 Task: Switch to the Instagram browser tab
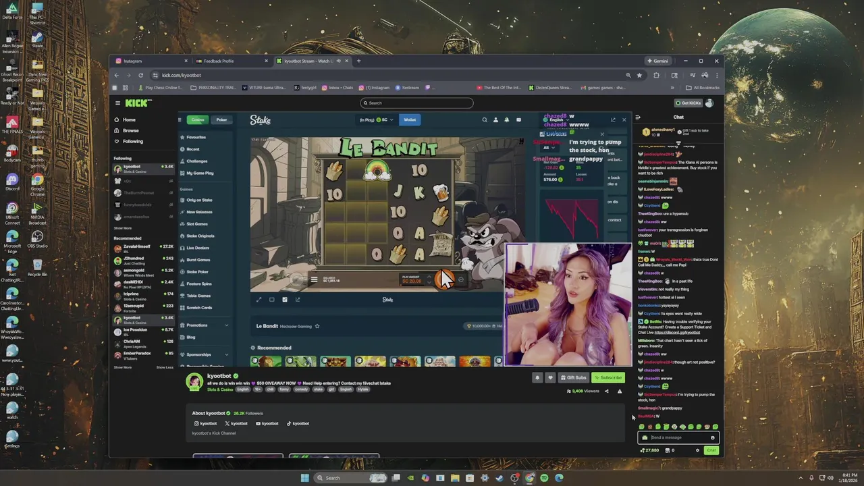[x=152, y=61]
